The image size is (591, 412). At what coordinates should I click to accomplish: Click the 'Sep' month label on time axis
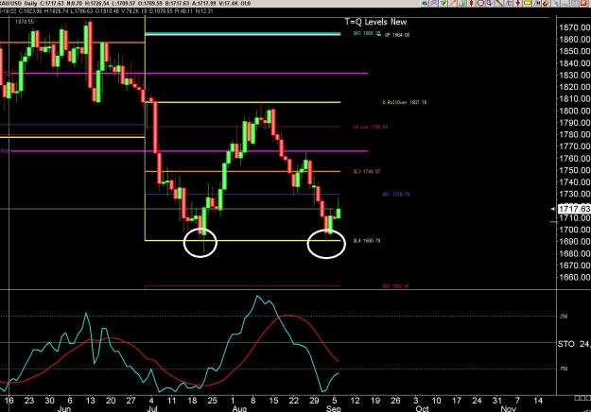[x=334, y=408]
